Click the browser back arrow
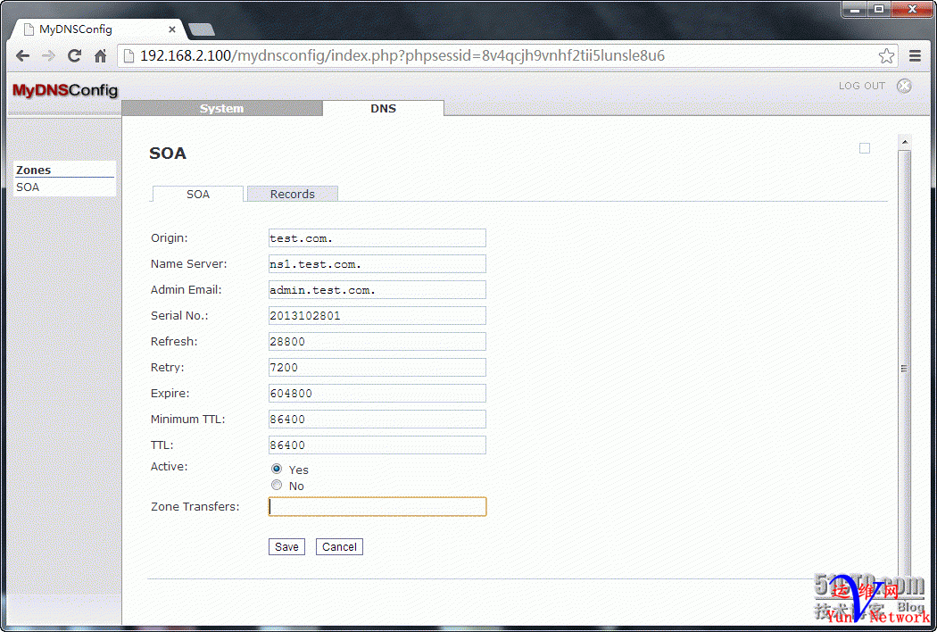The height and width of the screenshot is (632, 937). (22, 55)
